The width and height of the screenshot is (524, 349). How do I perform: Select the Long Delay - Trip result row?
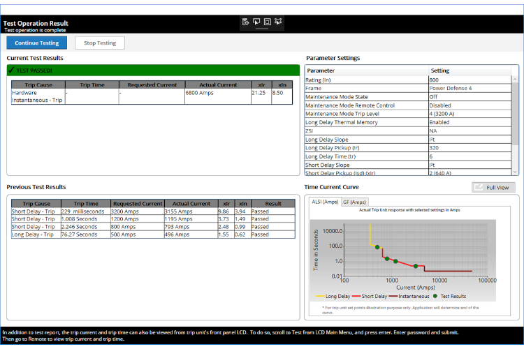point(42,235)
